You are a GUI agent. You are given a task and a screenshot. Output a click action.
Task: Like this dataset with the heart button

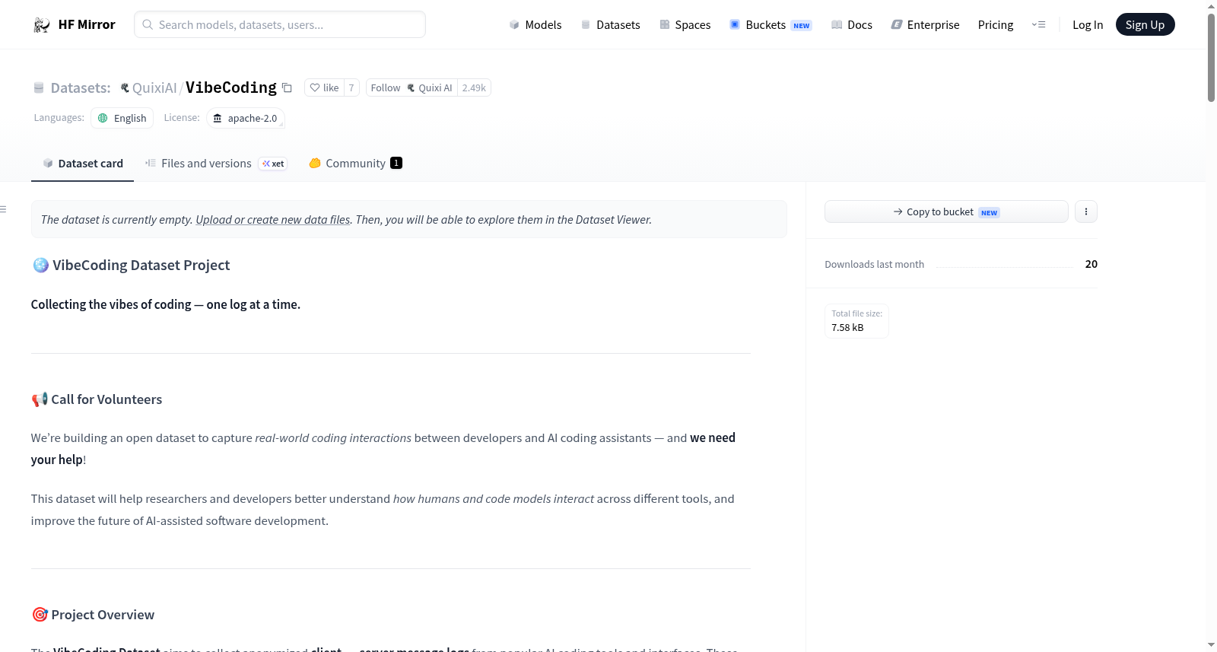click(325, 87)
